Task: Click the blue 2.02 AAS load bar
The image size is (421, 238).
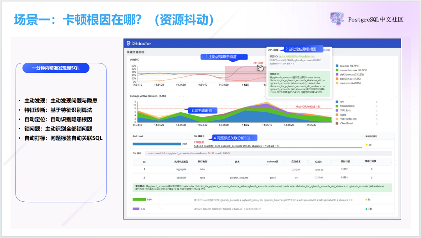Action: [157, 144]
